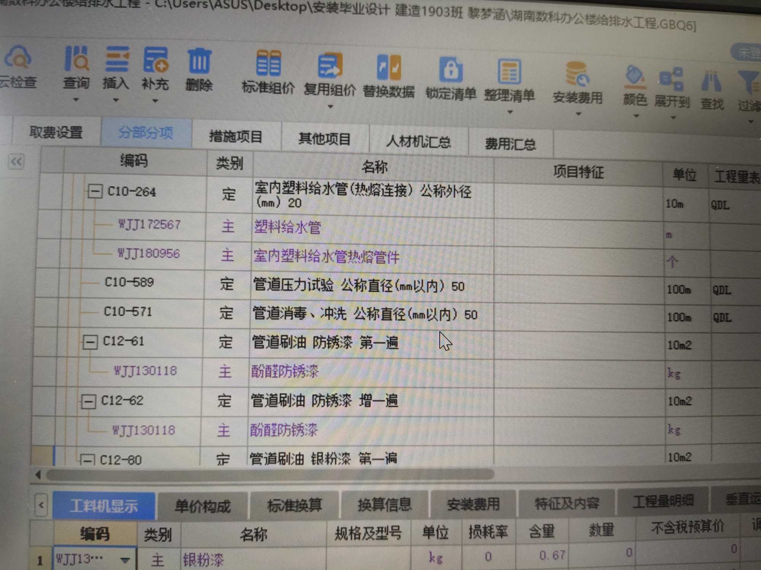Open dropdown arrow under 复用组价
The image size is (761, 570).
(x=330, y=107)
